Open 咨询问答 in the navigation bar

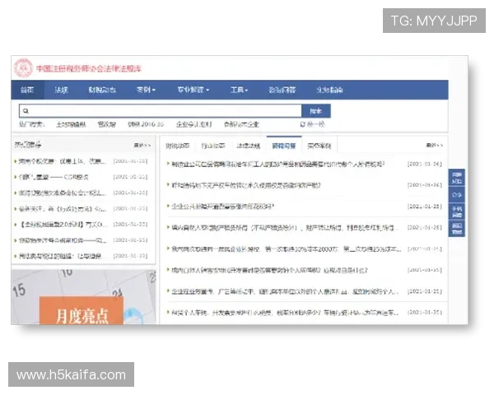pyautogui.click(x=282, y=90)
